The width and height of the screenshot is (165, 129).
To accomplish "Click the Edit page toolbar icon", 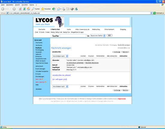I will point(68,9).
